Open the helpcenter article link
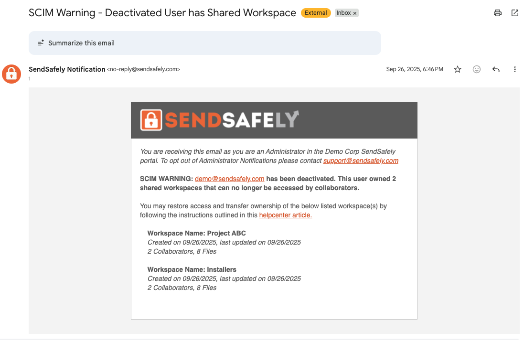Screen dimensions: 524x343 (x=285, y=215)
